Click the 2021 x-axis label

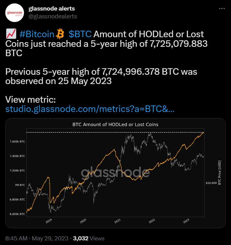pyautogui.click(x=117, y=221)
